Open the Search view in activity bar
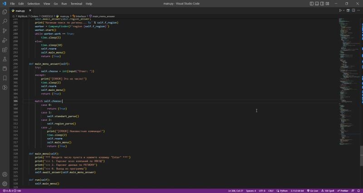This screenshot has width=363, height=193. 5,21
